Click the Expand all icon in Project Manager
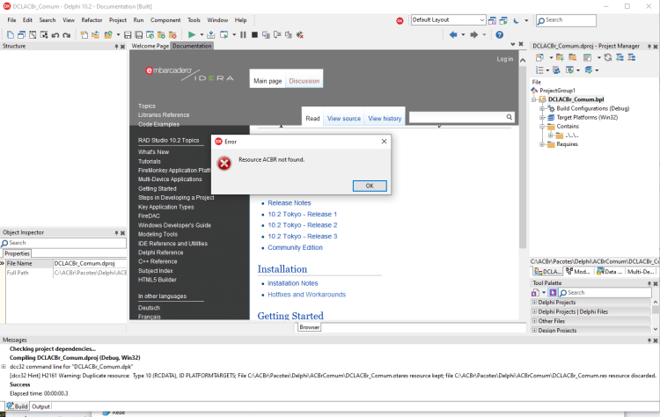This screenshot has height=417, width=660. (x=620, y=57)
